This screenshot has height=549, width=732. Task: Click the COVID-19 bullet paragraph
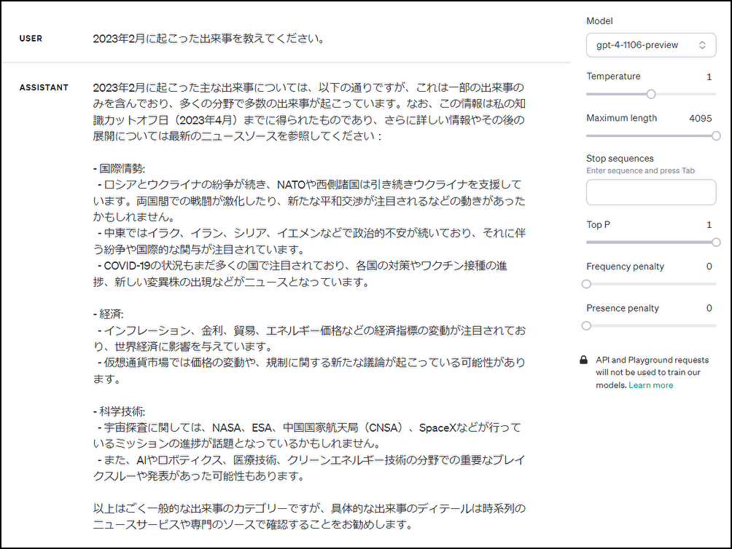pyautogui.click(x=300, y=274)
